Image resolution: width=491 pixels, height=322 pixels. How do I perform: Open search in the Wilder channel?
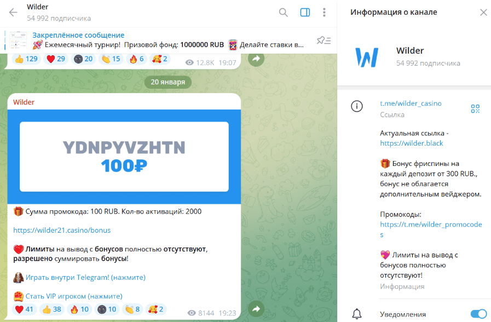(283, 13)
